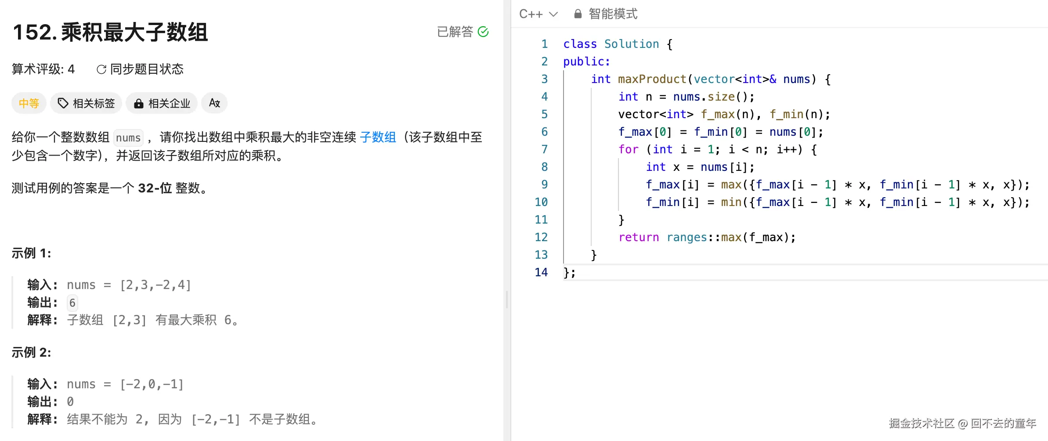Click the 相关企业 button
1048x441 pixels.
162,103
